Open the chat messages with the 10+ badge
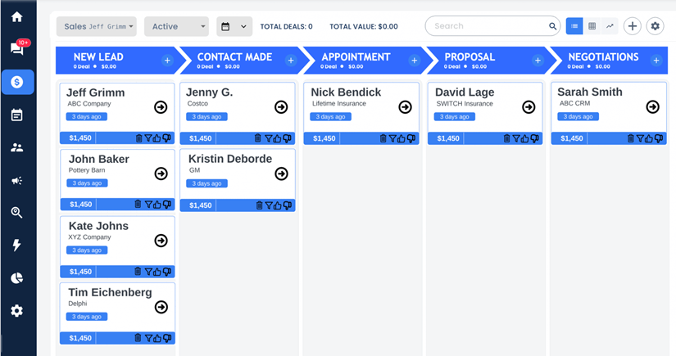The image size is (676, 356). pyautogui.click(x=16, y=49)
